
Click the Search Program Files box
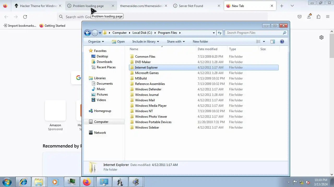click(x=256, y=33)
